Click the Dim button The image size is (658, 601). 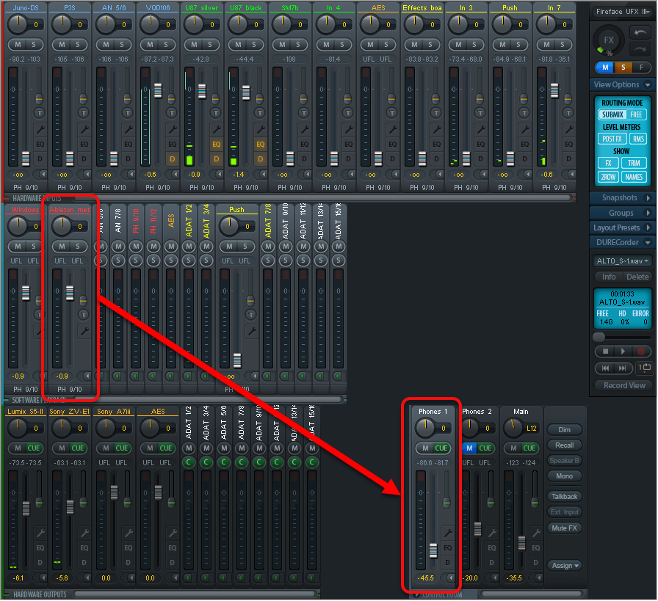click(565, 430)
